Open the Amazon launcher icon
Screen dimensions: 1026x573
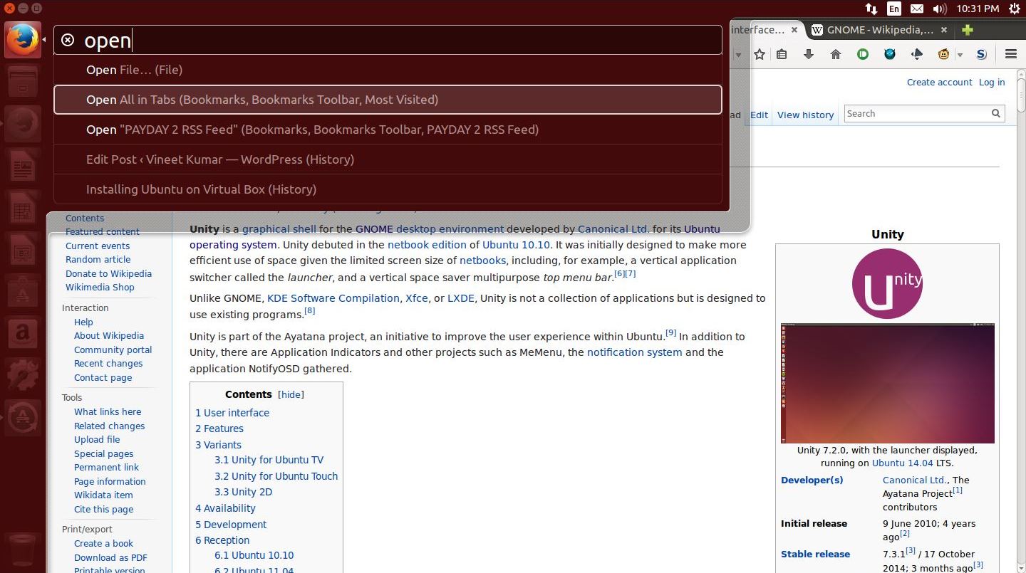(x=23, y=333)
